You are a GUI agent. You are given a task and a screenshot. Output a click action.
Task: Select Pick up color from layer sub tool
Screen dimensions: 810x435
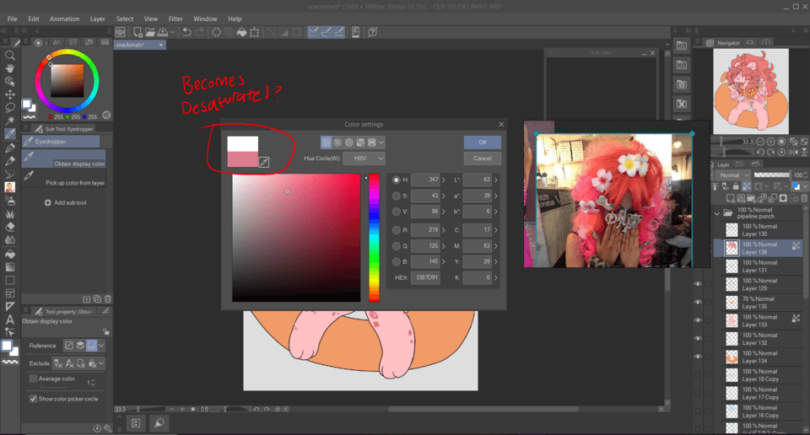coord(64,179)
